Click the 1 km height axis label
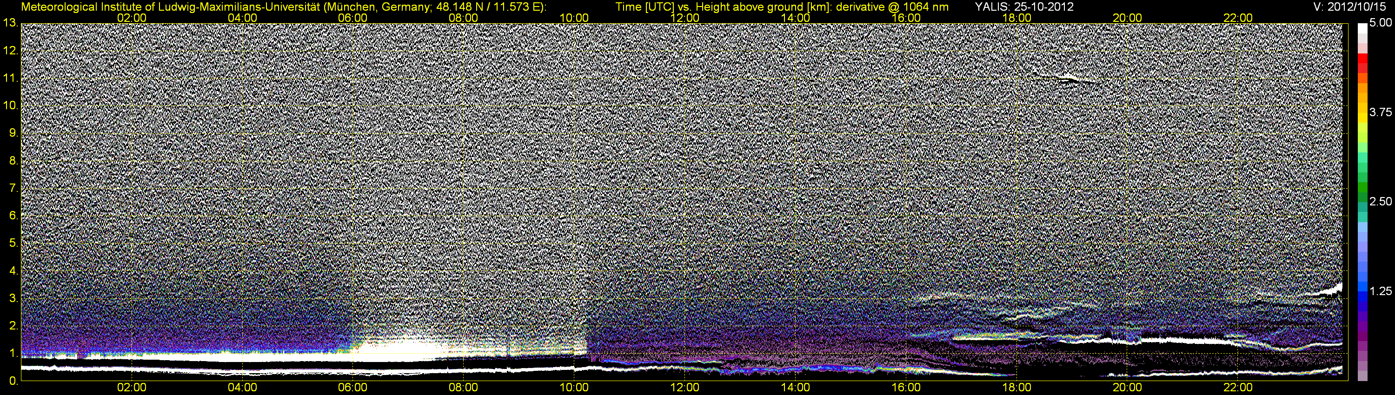The image size is (1395, 395). click(13, 353)
